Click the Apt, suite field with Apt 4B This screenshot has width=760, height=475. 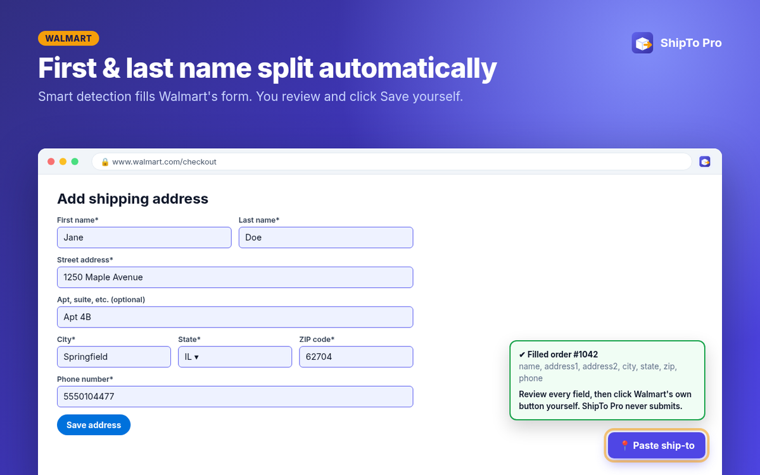(235, 317)
